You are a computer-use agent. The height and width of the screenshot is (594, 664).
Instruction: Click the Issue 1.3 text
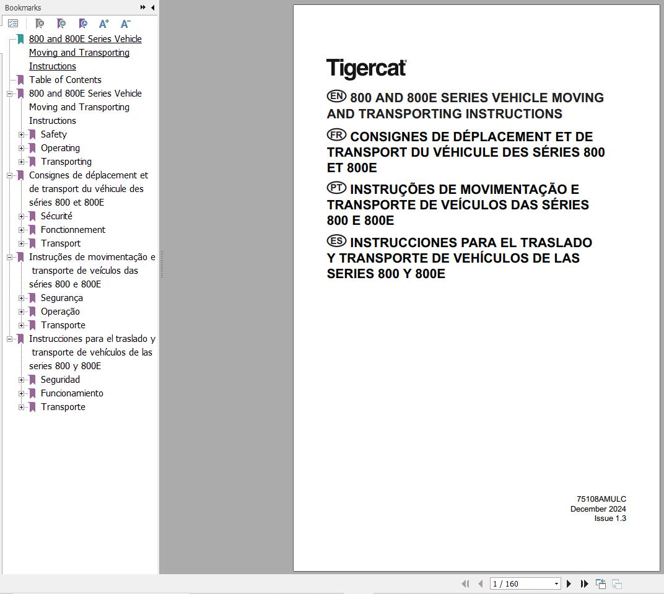click(x=609, y=518)
